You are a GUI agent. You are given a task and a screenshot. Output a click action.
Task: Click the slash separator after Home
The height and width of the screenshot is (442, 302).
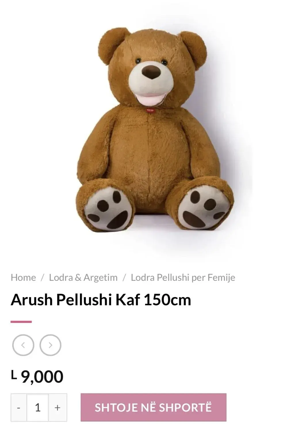43,277
